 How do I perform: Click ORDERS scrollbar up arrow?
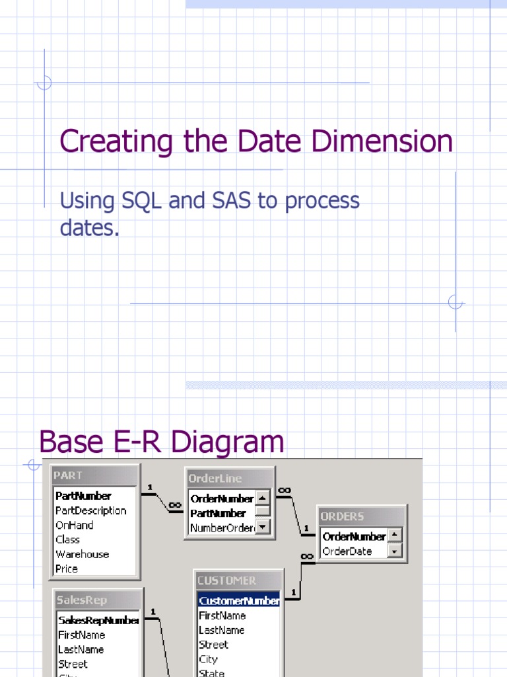click(395, 536)
